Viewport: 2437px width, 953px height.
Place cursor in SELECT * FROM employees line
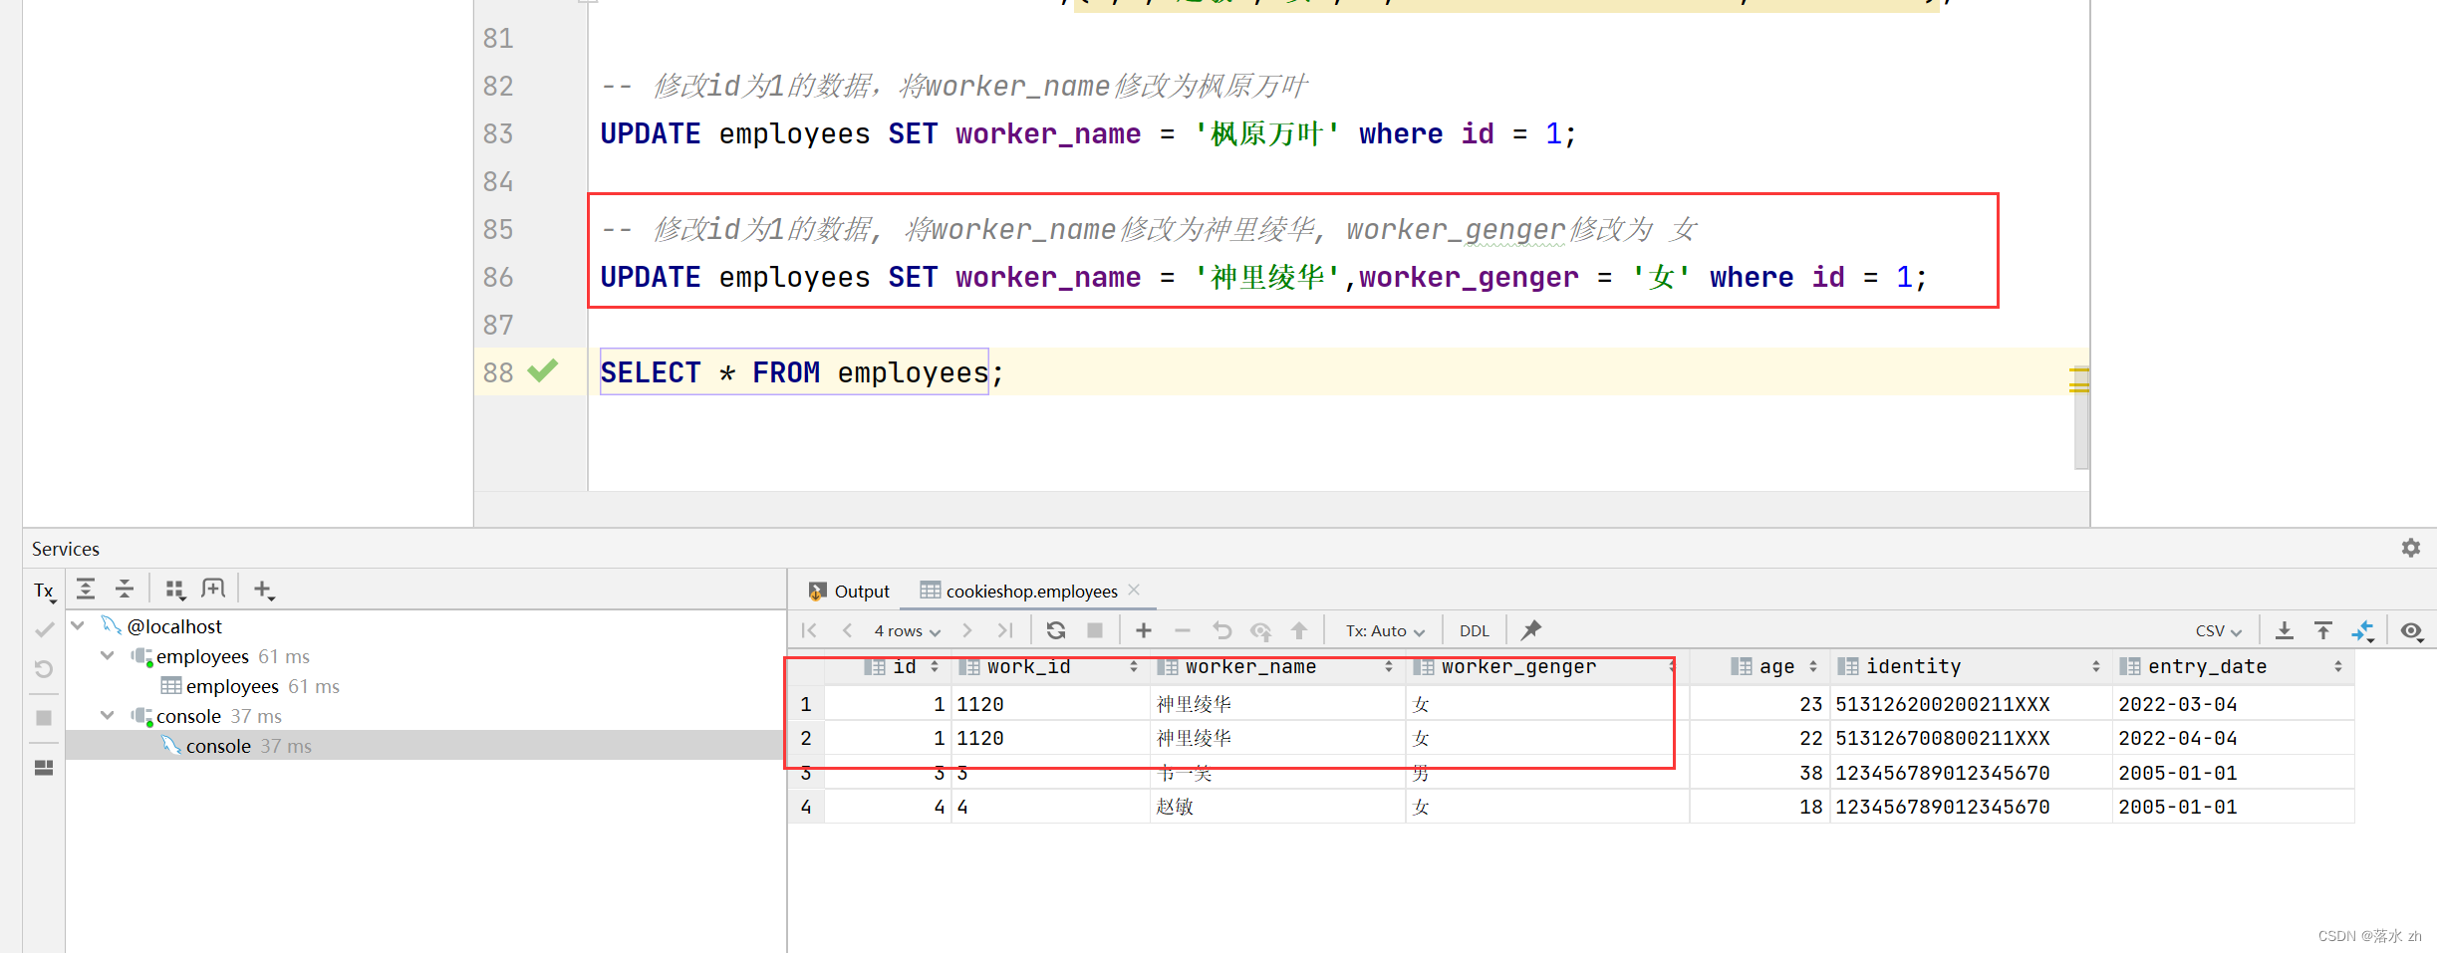[802, 372]
